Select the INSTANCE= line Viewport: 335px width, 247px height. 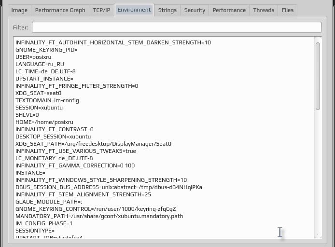30,173
